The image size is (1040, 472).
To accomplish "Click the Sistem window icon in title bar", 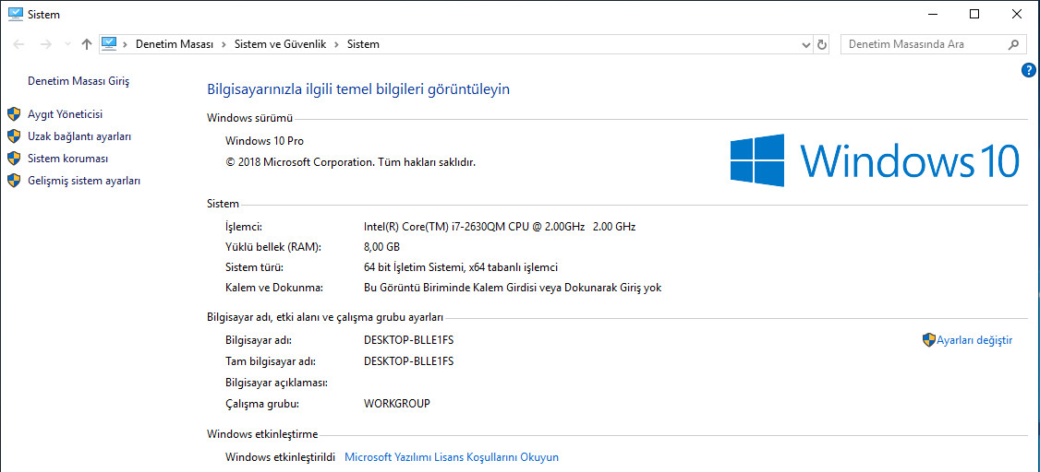I will [x=16, y=14].
